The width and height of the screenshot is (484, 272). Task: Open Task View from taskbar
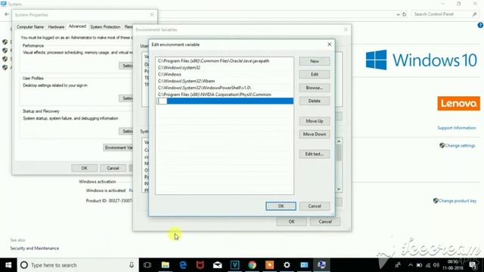(x=147, y=265)
